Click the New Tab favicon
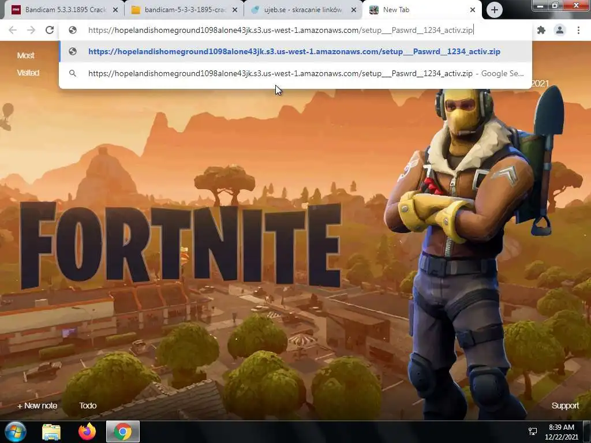The height and width of the screenshot is (443, 591). click(x=373, y=10)
